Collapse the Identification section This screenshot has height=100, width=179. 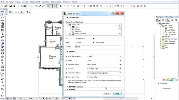point(67,17)
